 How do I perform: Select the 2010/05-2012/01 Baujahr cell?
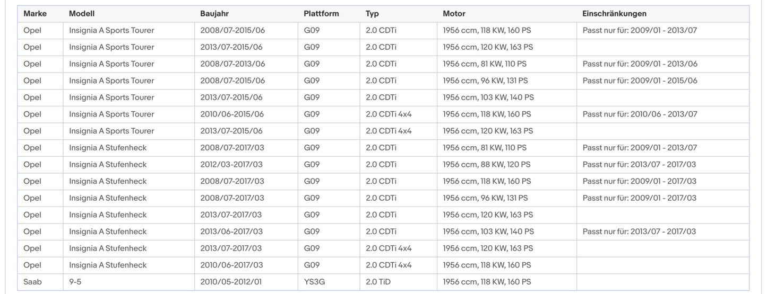coord(232,282)
